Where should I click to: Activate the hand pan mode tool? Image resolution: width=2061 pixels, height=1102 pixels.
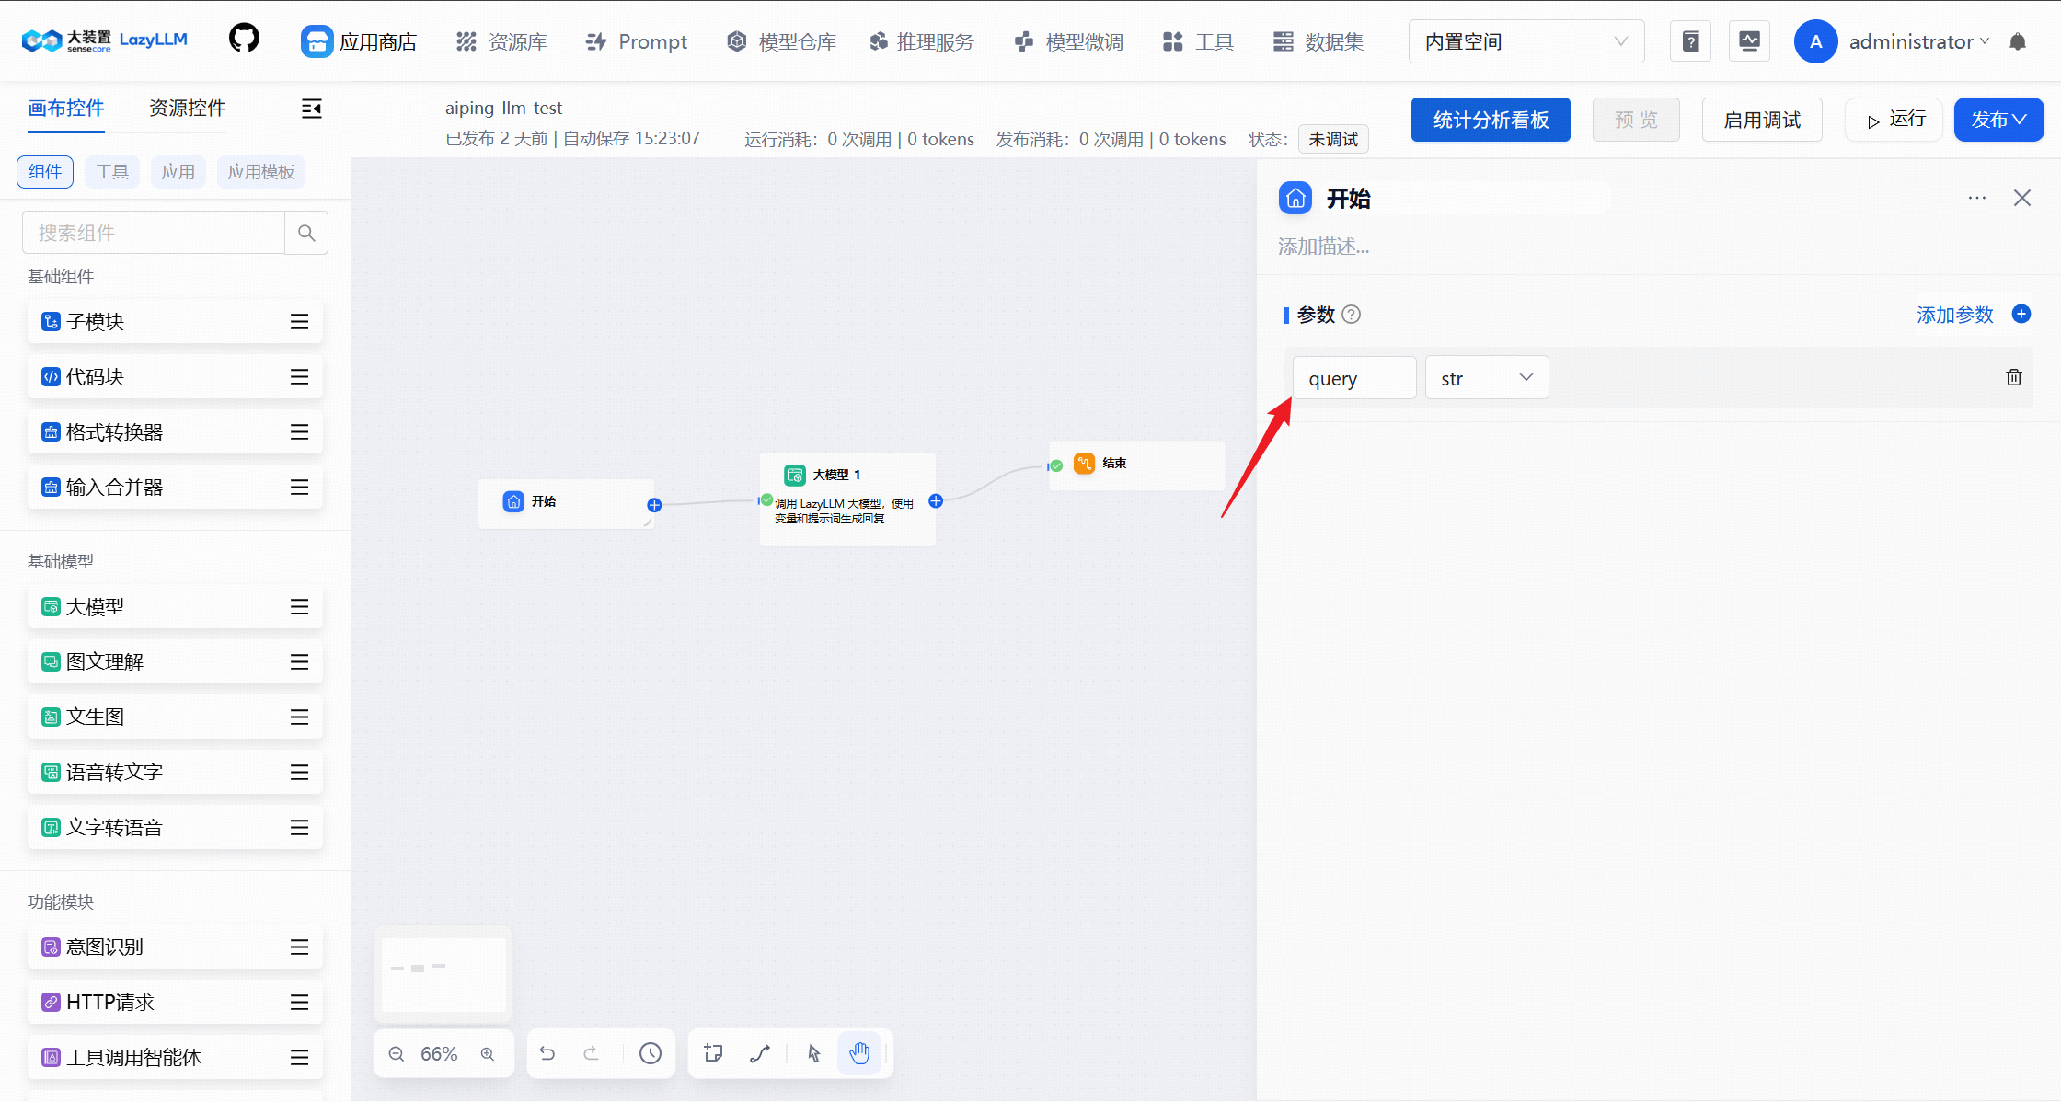859,1053
